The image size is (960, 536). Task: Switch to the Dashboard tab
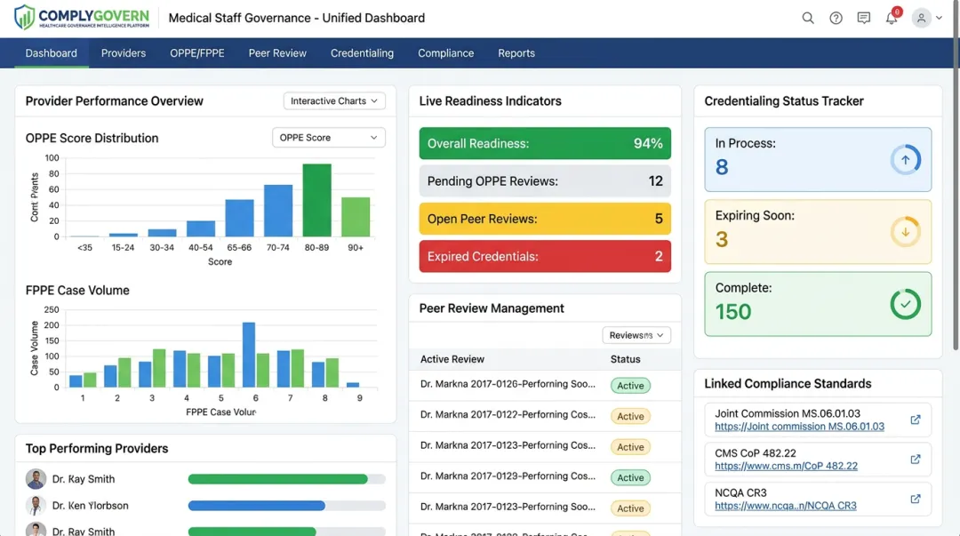click(52, 53)
